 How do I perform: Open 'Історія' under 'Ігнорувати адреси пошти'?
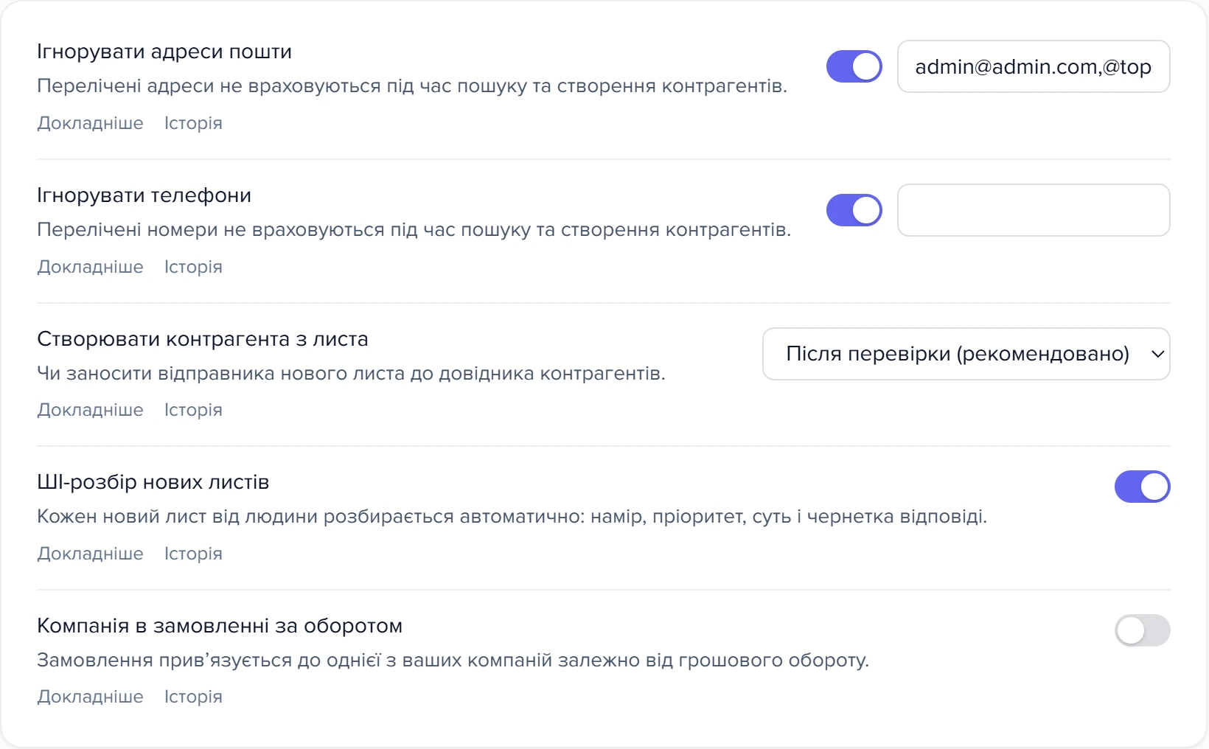tap(193, 123)
